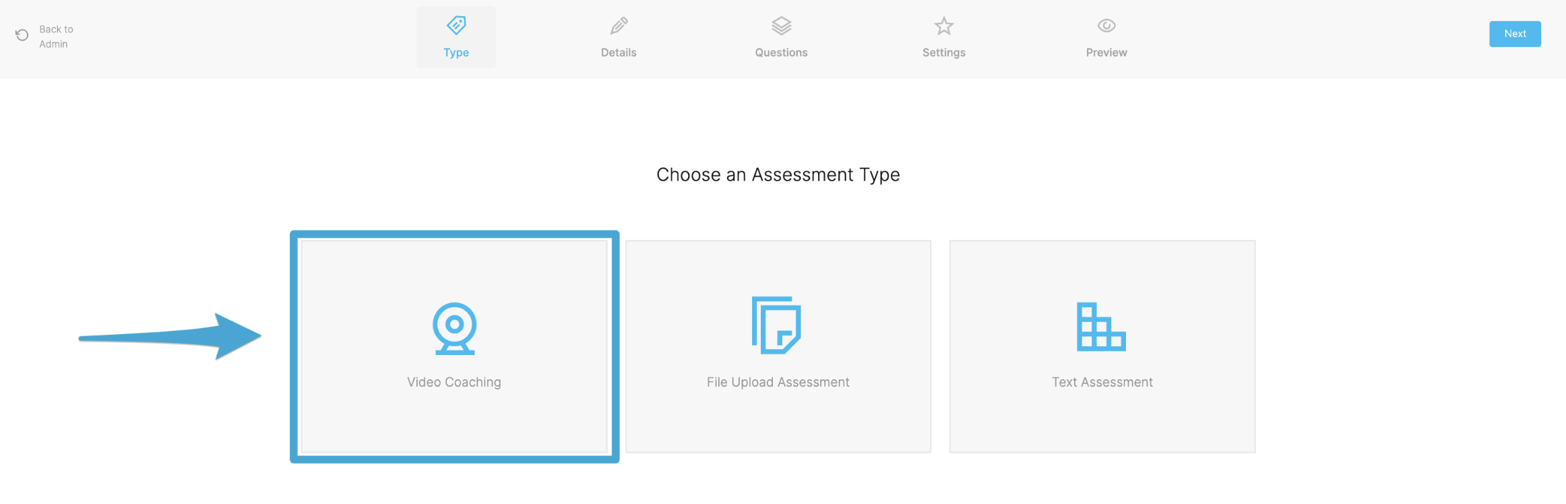This screenshot has height=504, width=1566.
Task: Click the Text Assessment grid icon
Action: (x=1101, y=327)
